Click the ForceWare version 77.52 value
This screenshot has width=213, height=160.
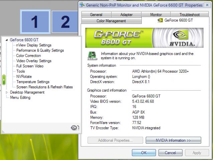click(x=137, y=123)
